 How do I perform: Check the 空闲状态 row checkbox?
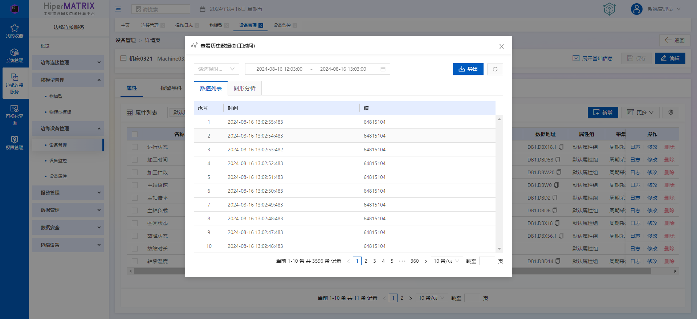coord(135,223)
